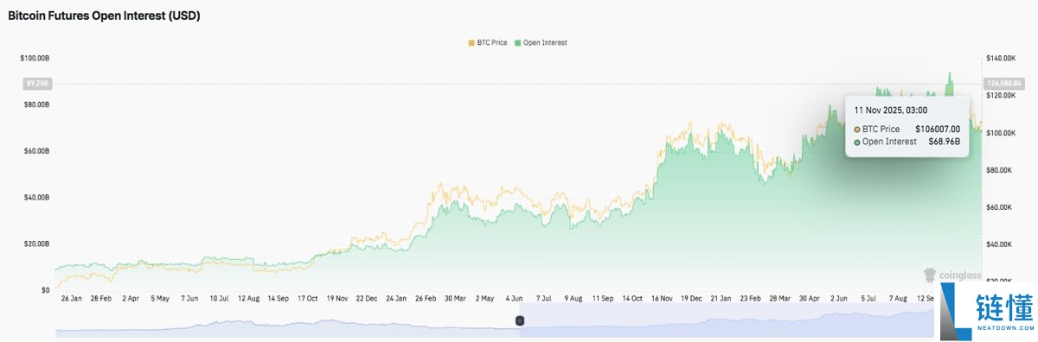Click the $140.00K right axis label
This screenshot has width=1038, height=342.
pos(1000,58)
